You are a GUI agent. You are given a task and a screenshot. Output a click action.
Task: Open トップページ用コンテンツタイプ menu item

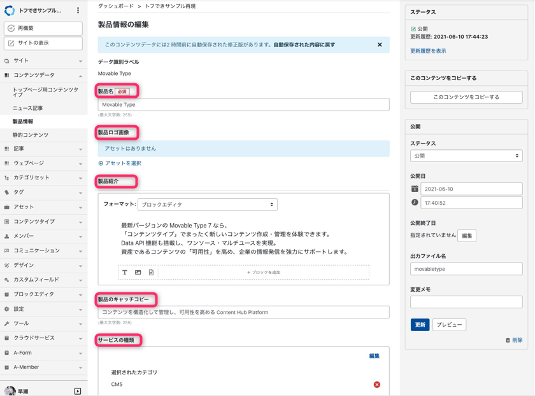(x=45, y=92)
